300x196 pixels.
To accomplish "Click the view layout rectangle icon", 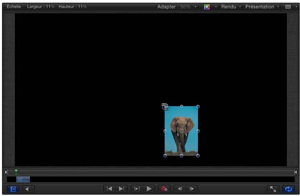I will tap(288, 7).
